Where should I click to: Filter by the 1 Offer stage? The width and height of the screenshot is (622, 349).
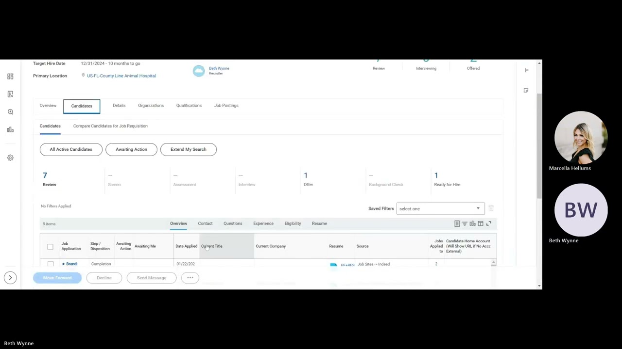coord(308,179)
